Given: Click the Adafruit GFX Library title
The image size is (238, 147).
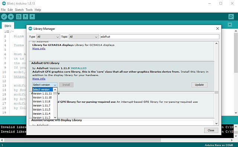Looking at the screenshot, I should tap(45, 63).
